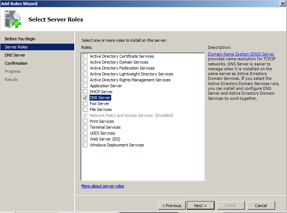Cancel the Add Roles Wizard

261,206
